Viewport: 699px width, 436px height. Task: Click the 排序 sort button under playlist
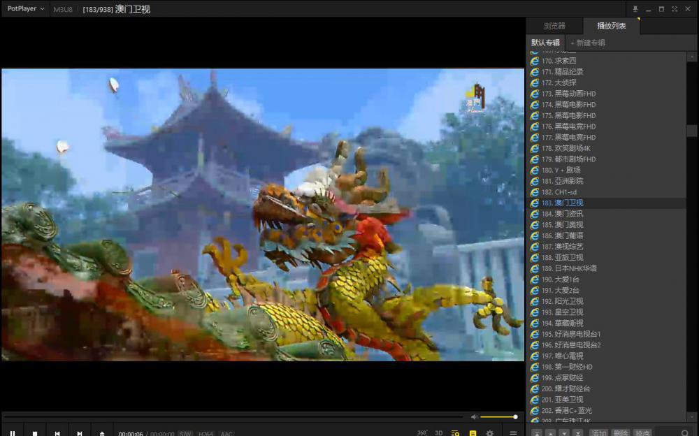(642, 433)
